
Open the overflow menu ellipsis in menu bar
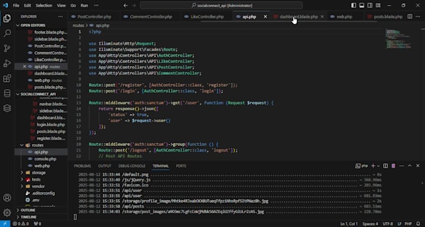coord(96,6)
